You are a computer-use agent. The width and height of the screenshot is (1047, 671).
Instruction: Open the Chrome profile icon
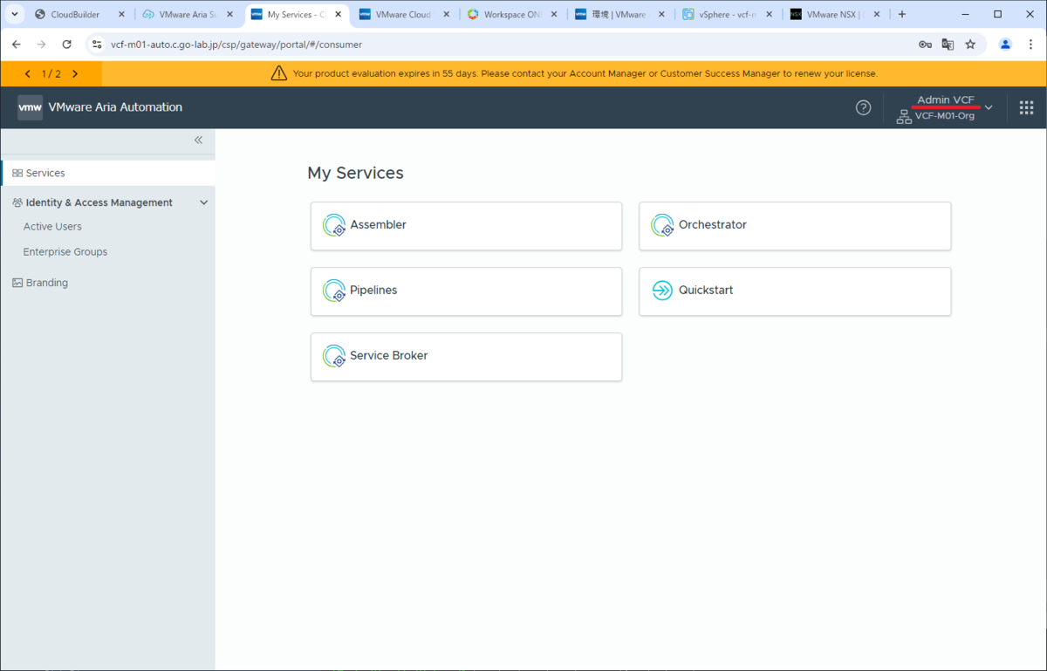[1006, 45]
